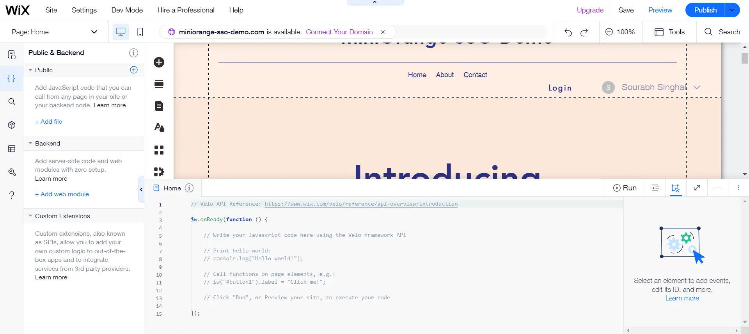Click the Wix logo
The image size is (749, 334).
click(x=18, y=10)
